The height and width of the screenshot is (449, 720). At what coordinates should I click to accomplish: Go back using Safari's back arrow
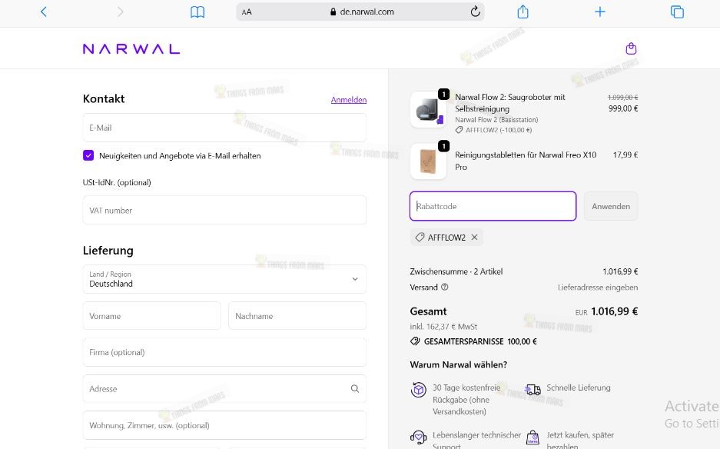tap(44, 12)
